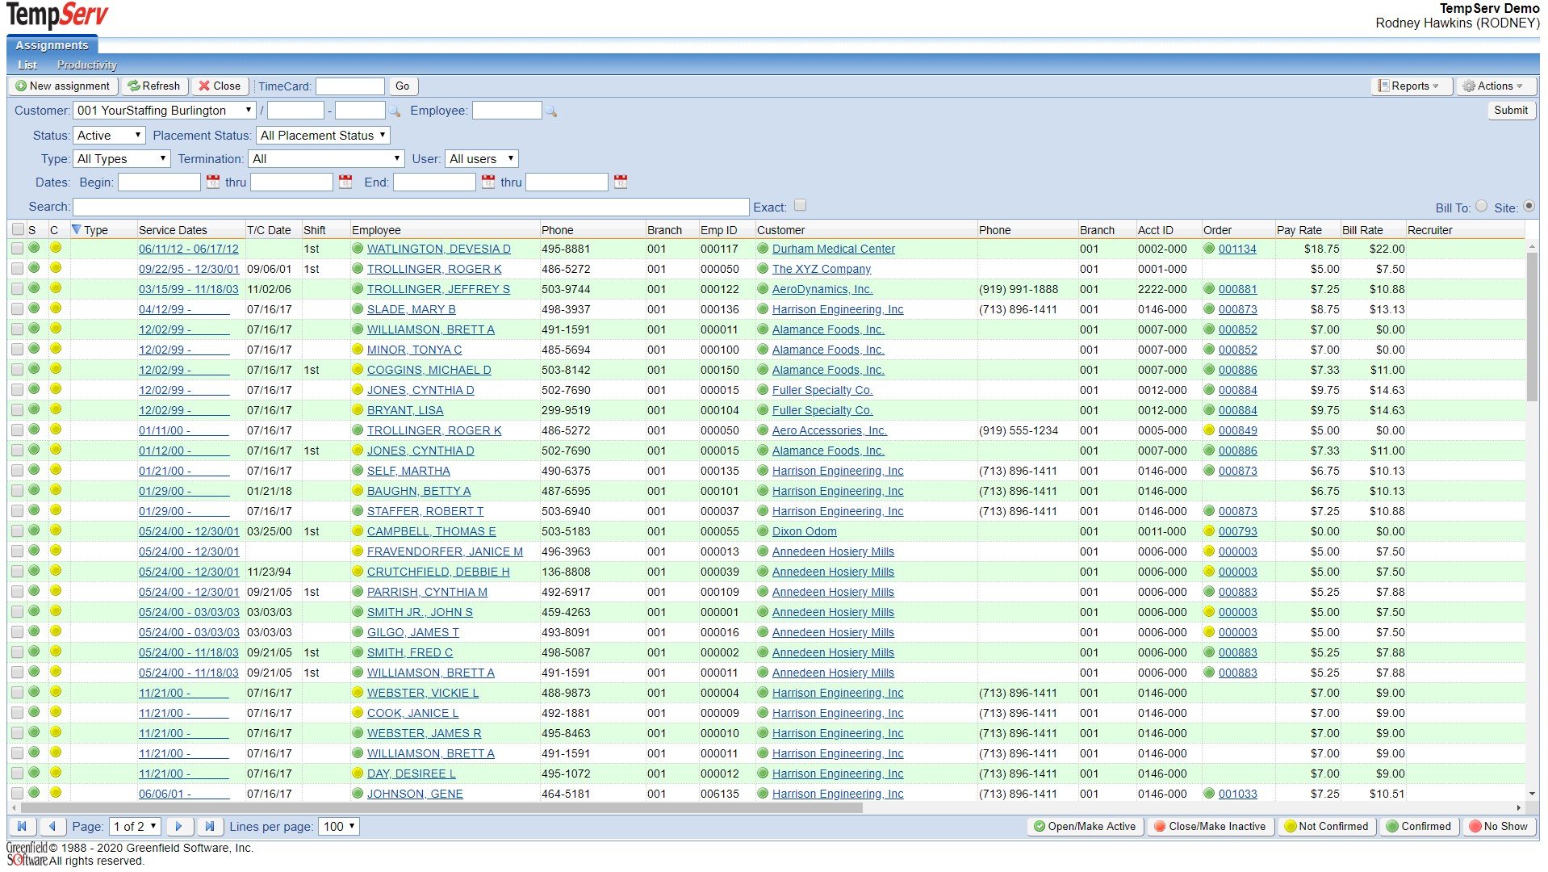Click the employee lookup magnifier icon
1548x872 pixels.
coord(551,111)
